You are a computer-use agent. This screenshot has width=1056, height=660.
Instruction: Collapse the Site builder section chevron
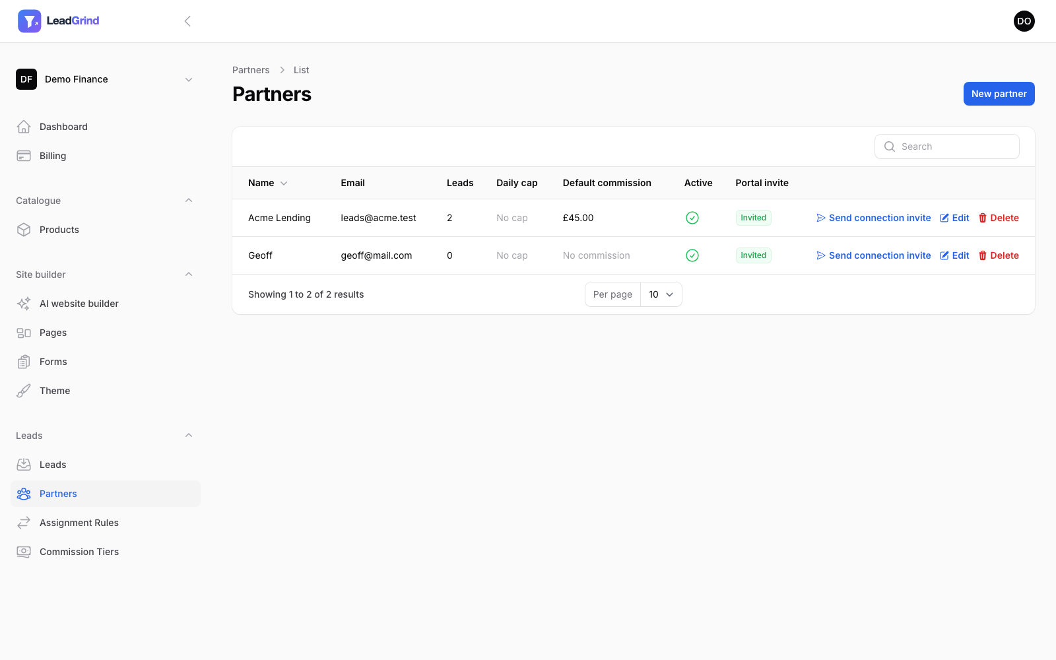pos(189,275)
